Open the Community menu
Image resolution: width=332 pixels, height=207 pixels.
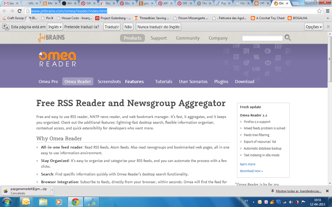point(188,38)
